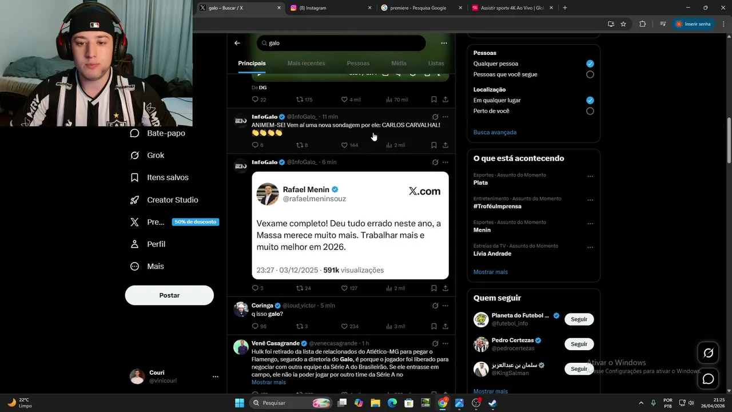
Task: Switch to the Pessoas tab
Action: [x=358, y=64]
